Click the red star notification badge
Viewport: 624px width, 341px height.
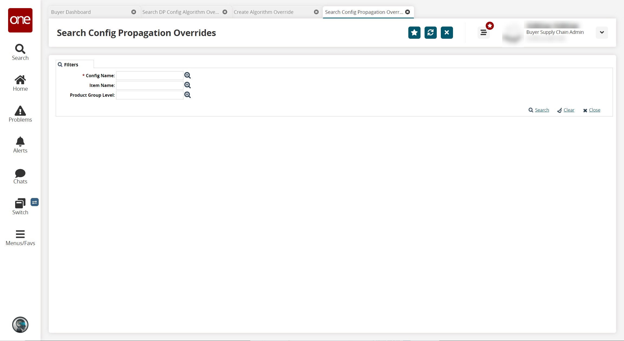pos(490,26)
